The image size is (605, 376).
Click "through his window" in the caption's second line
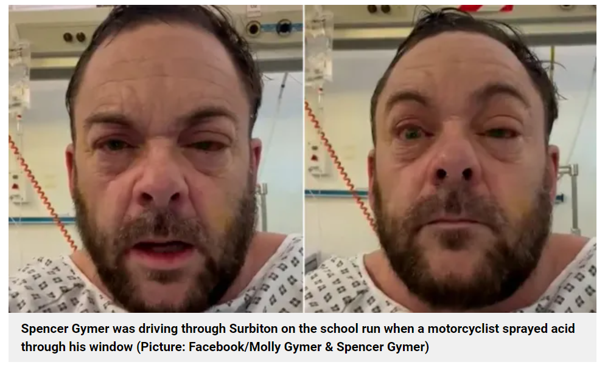click(x=77, y=347)
